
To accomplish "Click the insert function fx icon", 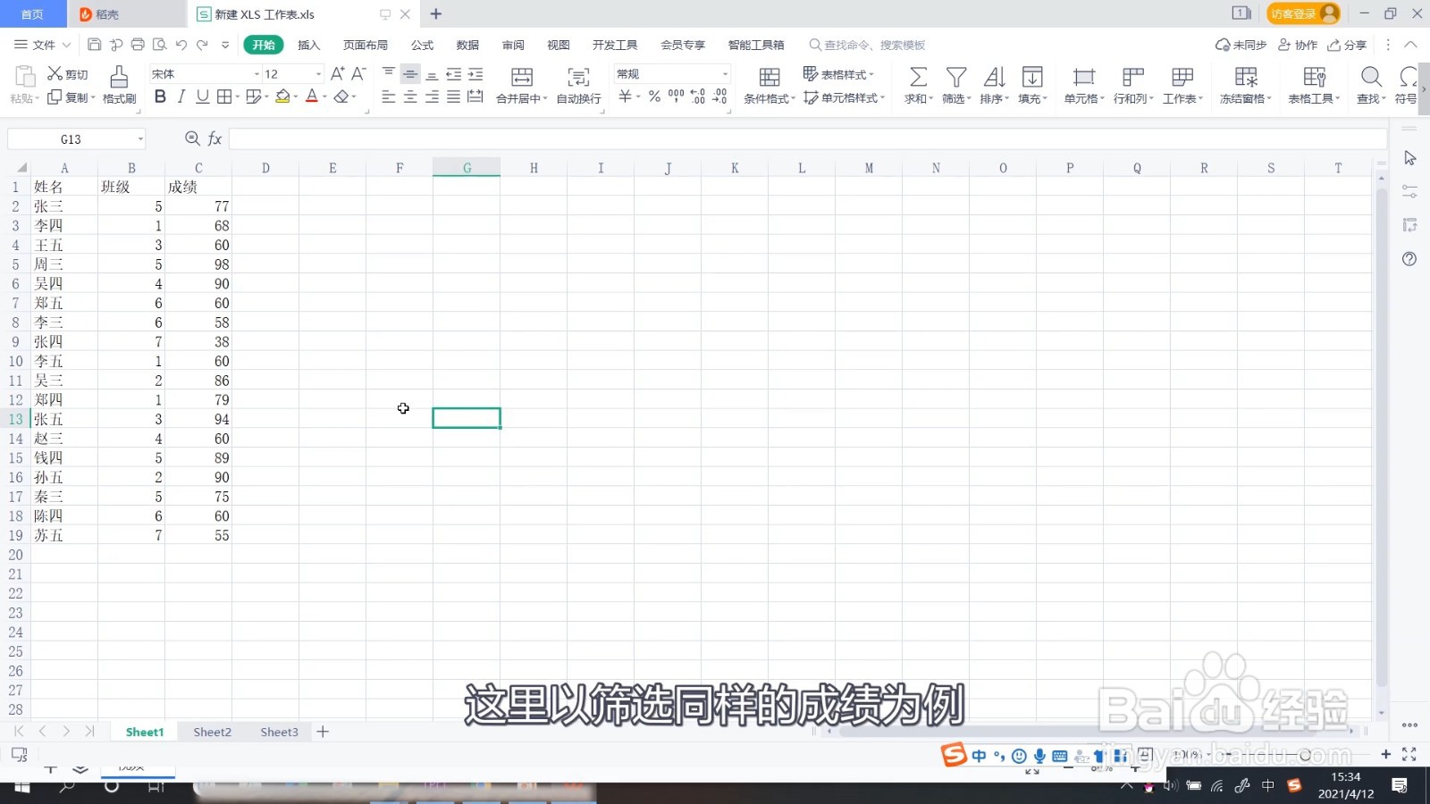I will pos(214,138).
